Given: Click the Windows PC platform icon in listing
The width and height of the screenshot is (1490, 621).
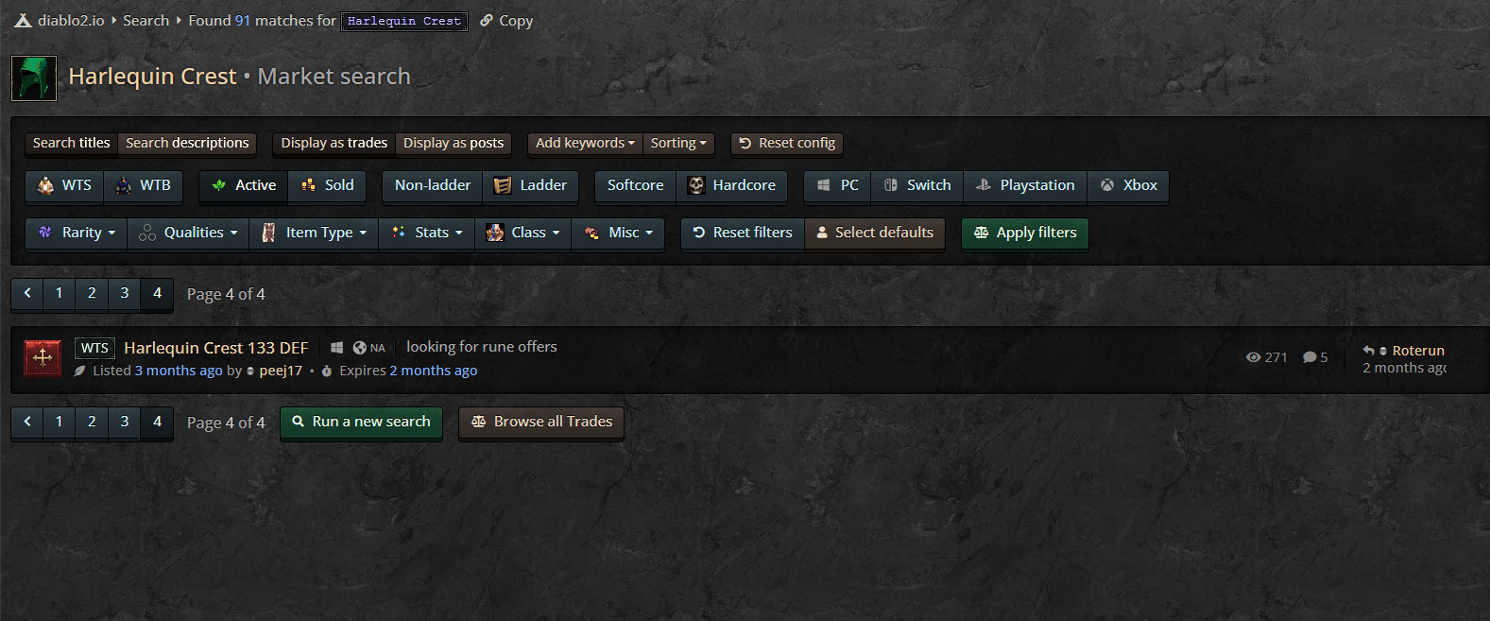Looking at the screenshot, I should click(x=336, y=348).
